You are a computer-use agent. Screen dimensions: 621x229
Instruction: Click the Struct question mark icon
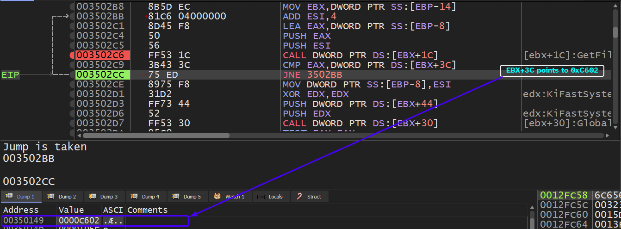click(x=299, y=197)
